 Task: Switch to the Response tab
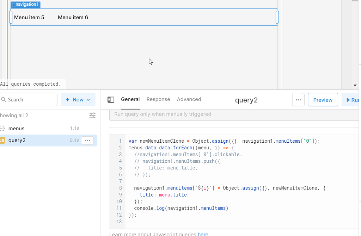click(158, 99)
